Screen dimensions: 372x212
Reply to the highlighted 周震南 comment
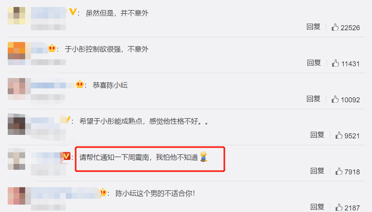point(317,171)
